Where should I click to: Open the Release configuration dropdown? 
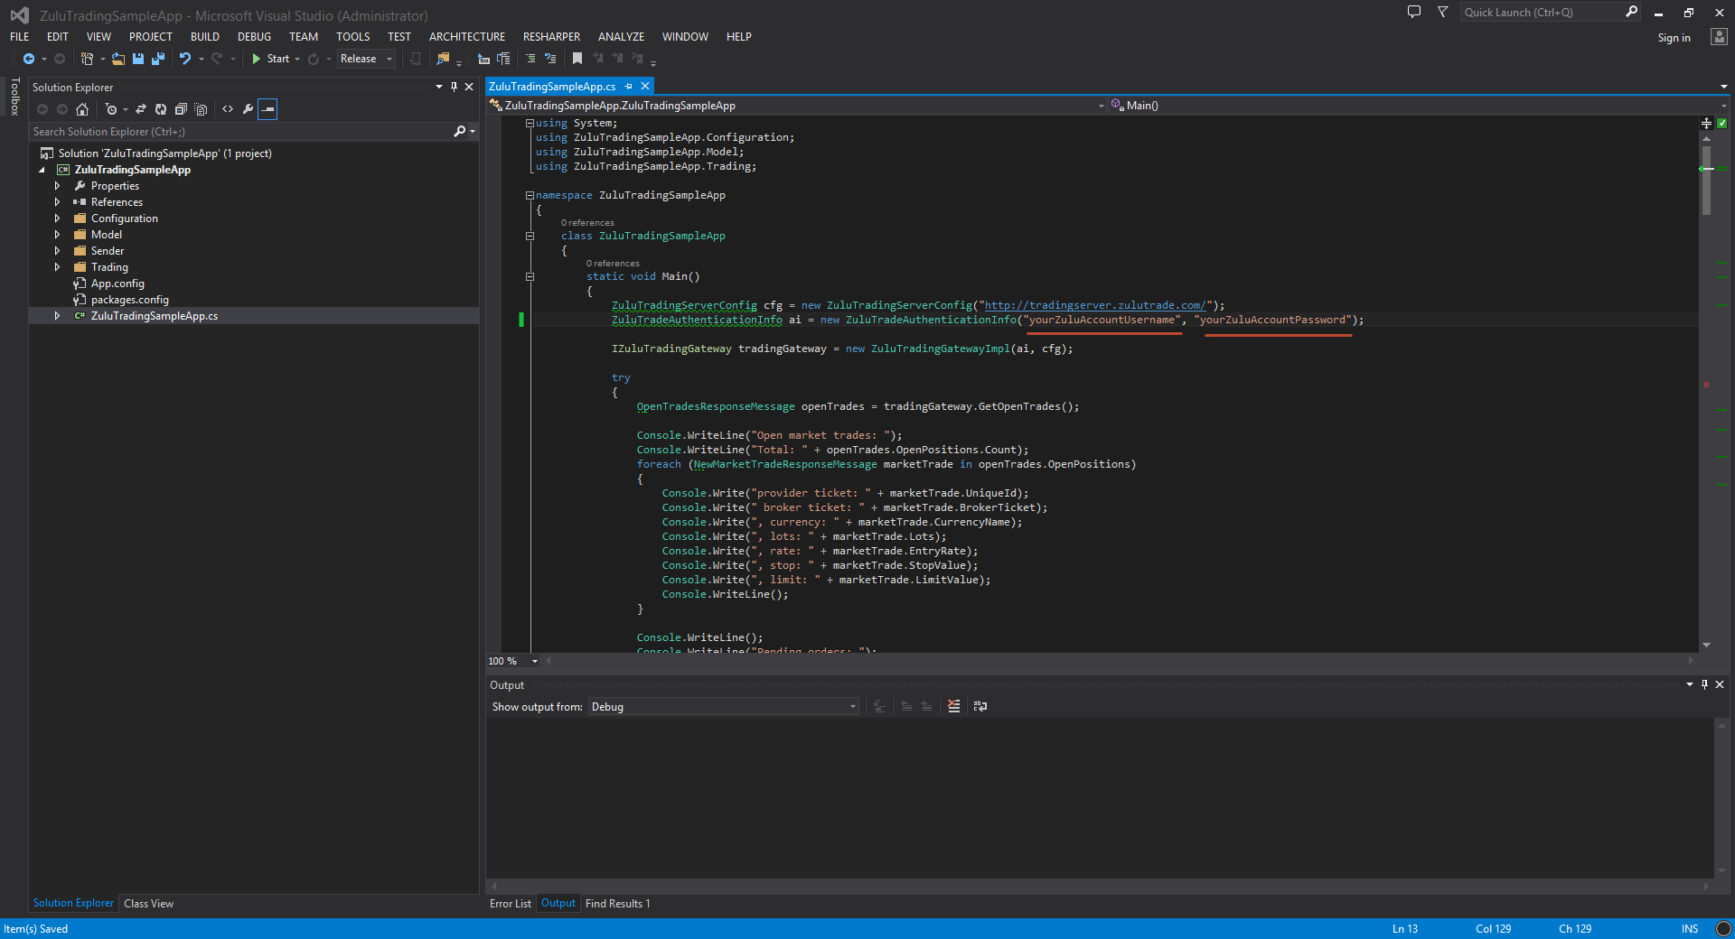(366, 59)
